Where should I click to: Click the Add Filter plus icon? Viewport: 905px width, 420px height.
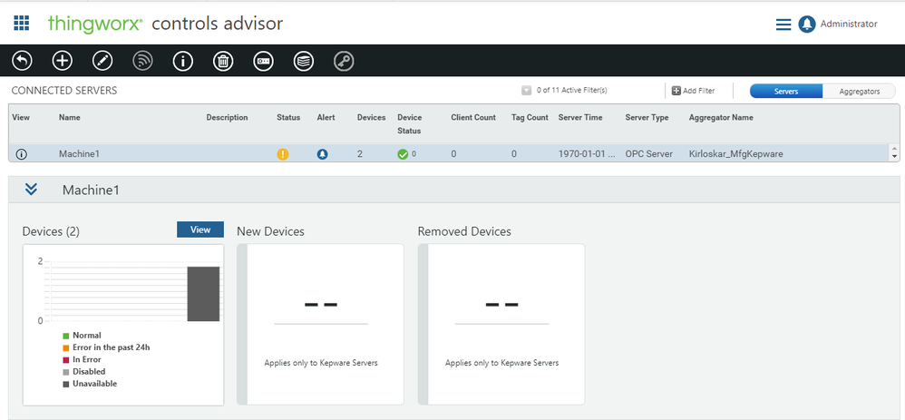tap(676, 91)
